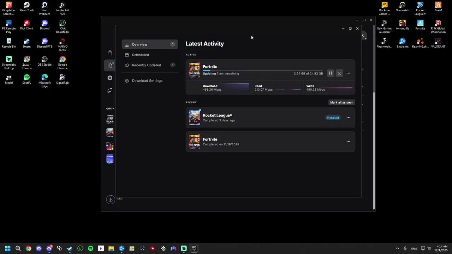452x254 pixels.
Task: Click the Write speed 490.28 Mbps readout
Action: coord(316,90)
